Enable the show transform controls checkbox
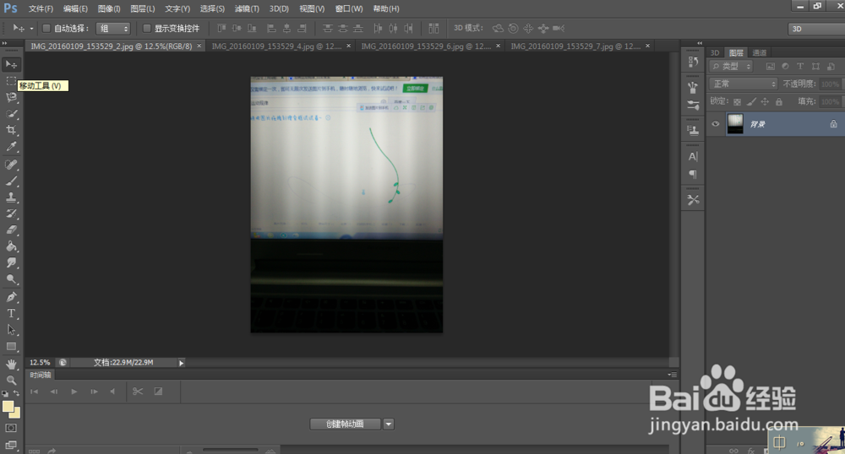This screenshot has height=454, width=845. pyautogui.click(x=146, y=28)
